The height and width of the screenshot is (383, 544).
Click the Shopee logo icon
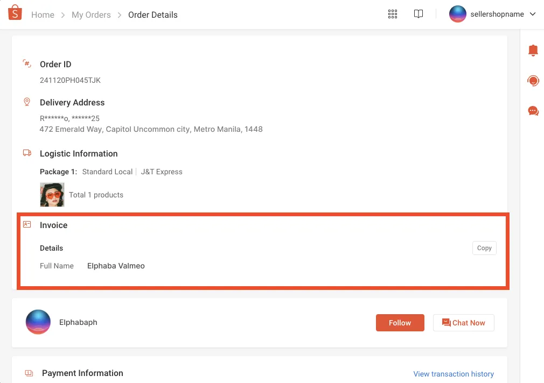15,13
